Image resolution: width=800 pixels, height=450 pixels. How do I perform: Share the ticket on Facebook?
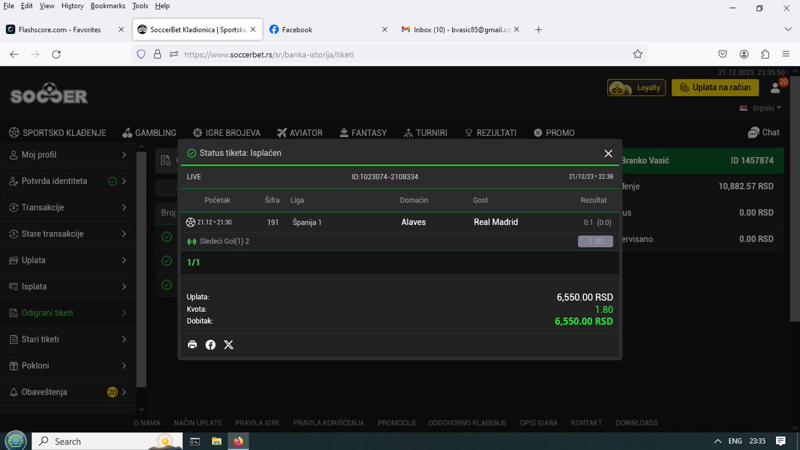[210, 345]
